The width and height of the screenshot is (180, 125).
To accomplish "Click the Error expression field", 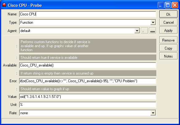I will [88, 81].
